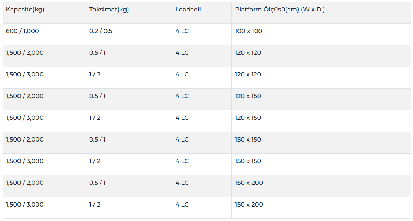413x221 pixels.
Task: Click 4 LC in the 100 x 100 row
Action: [182, 31]
